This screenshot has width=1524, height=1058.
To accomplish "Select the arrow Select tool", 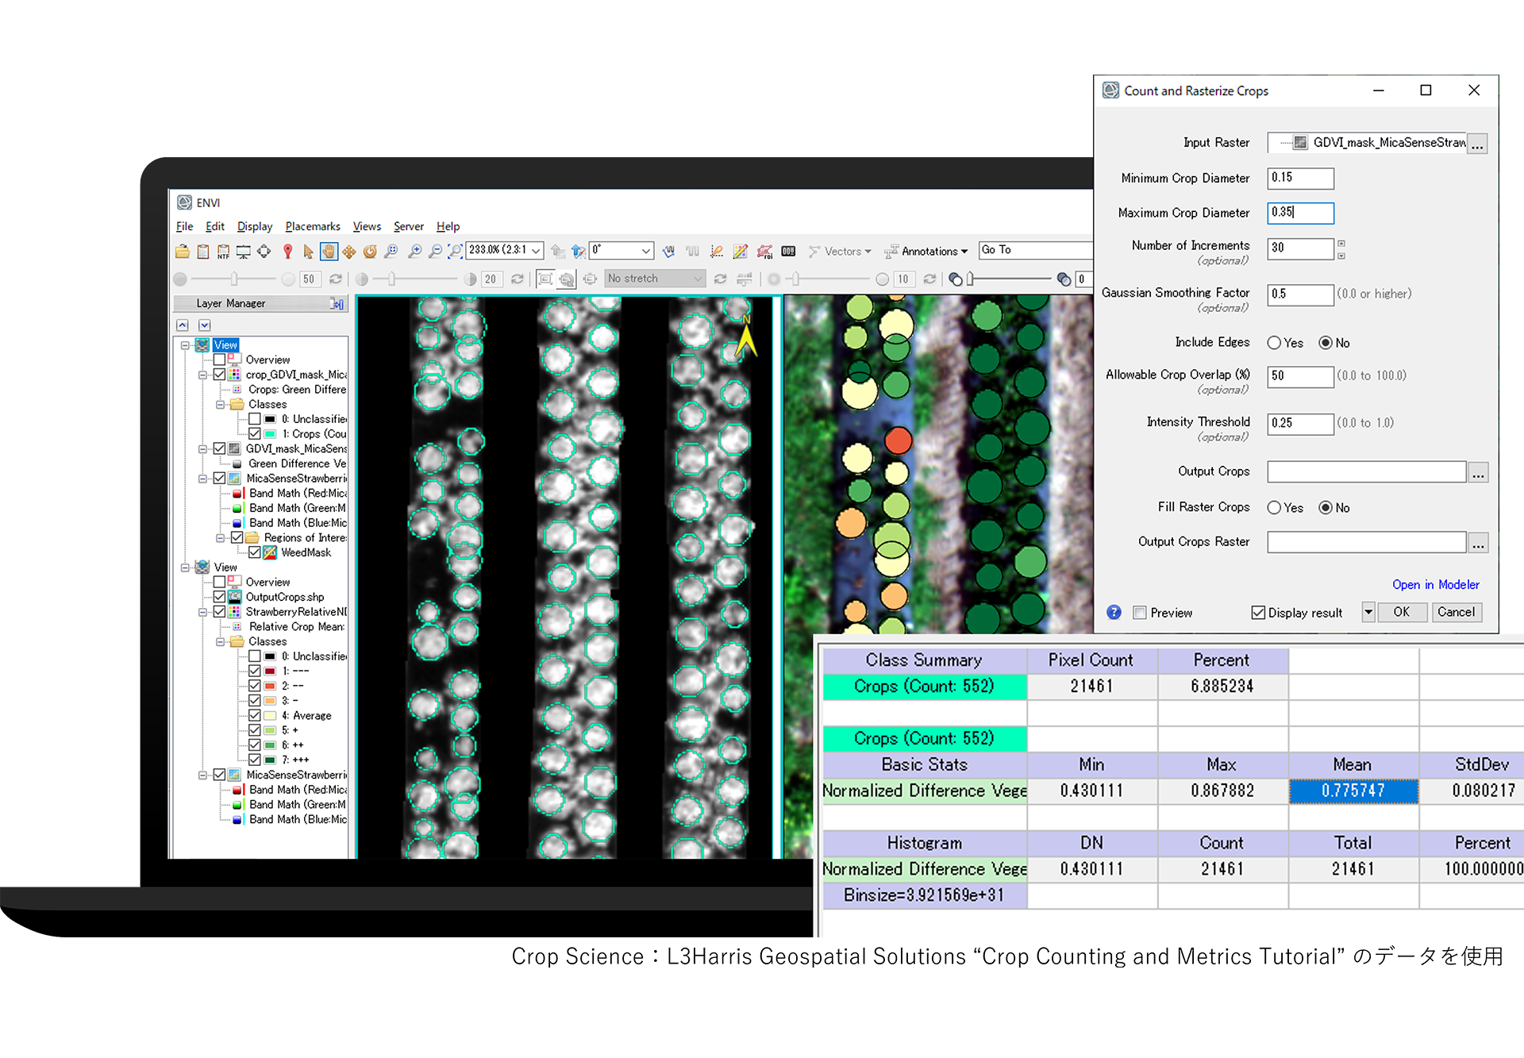I will pos(308,252).
